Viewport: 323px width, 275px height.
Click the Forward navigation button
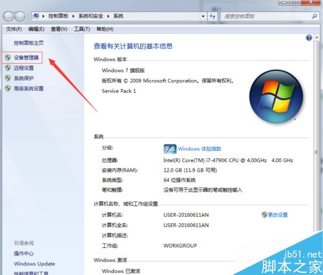[20, 16]
